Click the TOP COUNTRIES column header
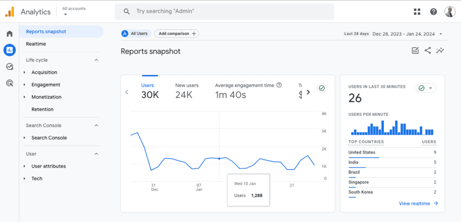 click(366, 142)
